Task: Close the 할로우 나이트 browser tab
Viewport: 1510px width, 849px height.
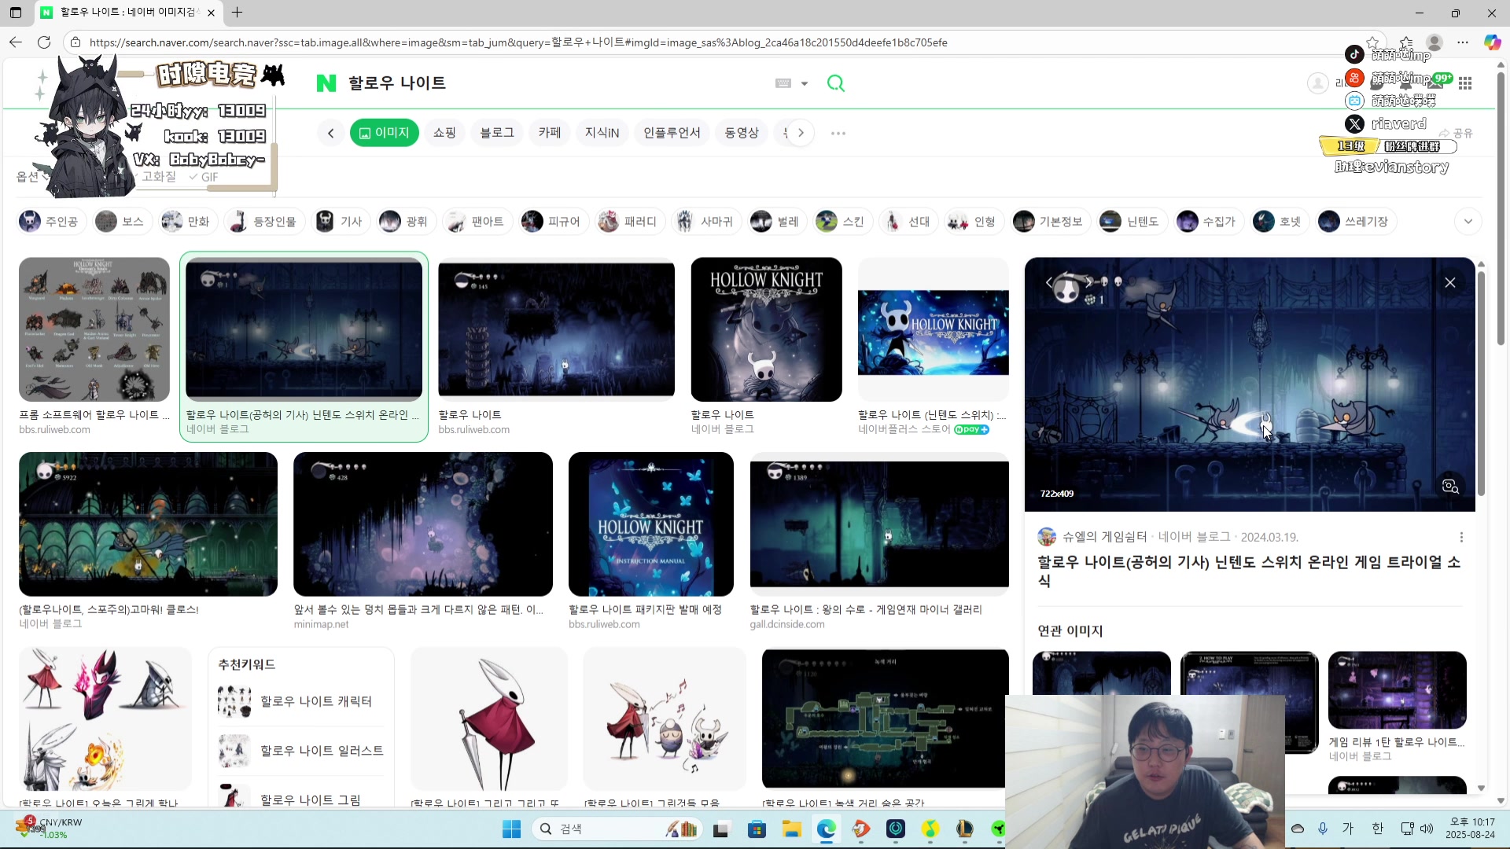Action: (x=211, y=13)
